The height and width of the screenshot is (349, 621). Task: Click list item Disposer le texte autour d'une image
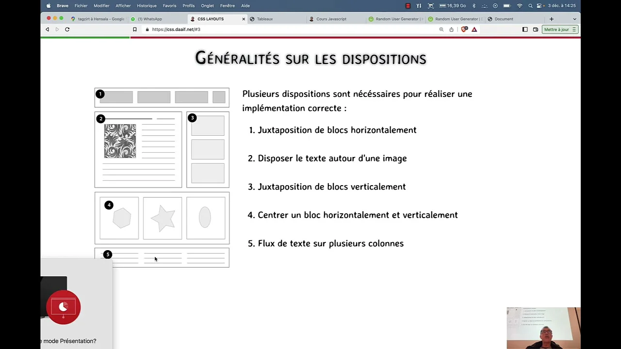click(332, 158)
